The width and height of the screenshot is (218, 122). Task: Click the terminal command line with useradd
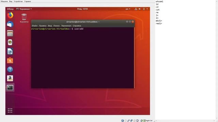pyautogui.click(x=57, y=29)
